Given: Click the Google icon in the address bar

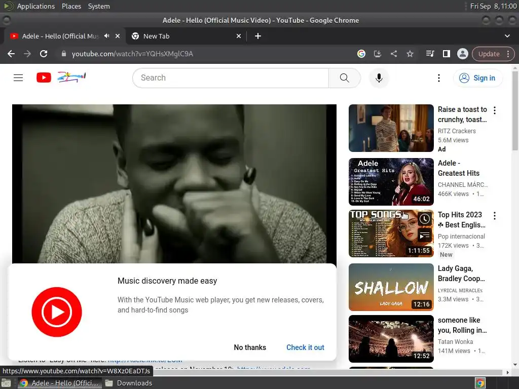Looking at the screenshot, I should point(361,54).
